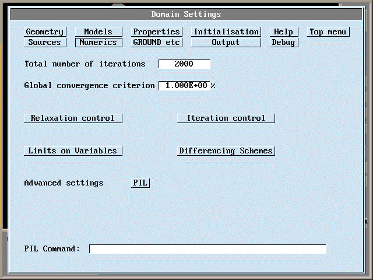The image size is (373, 280).
Task: Switch to the Models panel
Action: coord(98,32)
